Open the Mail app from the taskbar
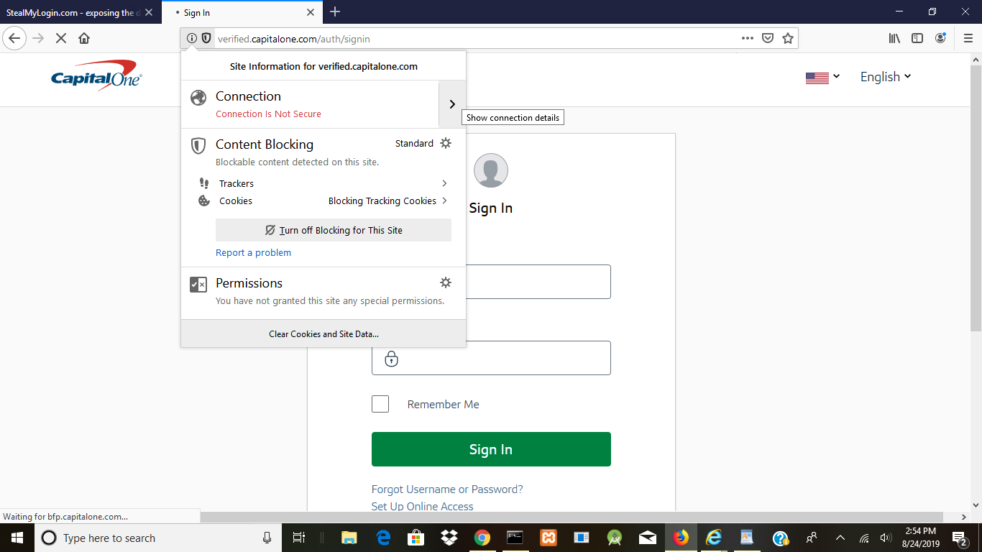 647,538
